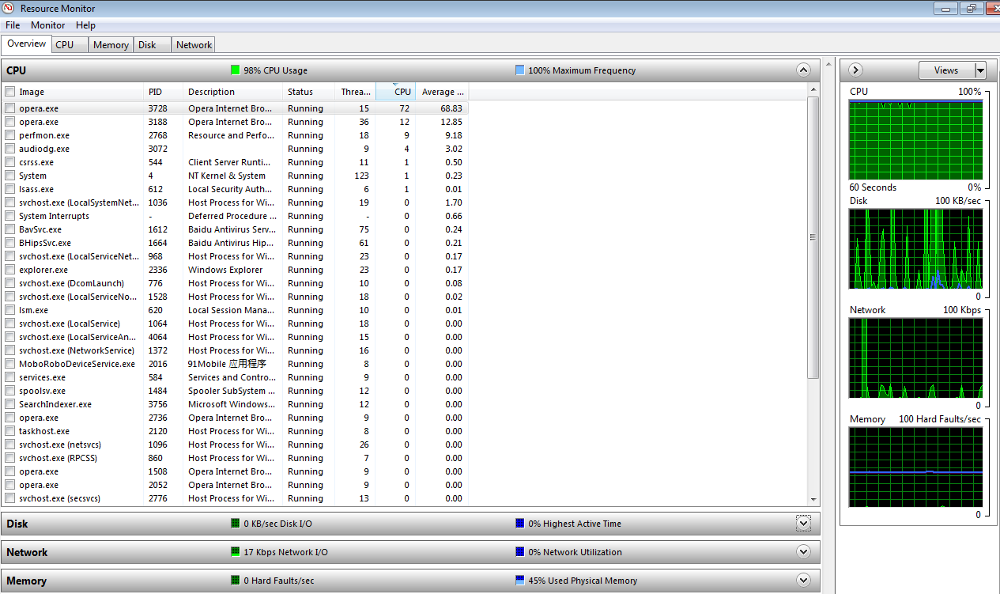Image resolution: width=1000 pixels, height=594 pixels.
Task: Click the process list scrollbar up arrow
Action: (x=813, y=91)
